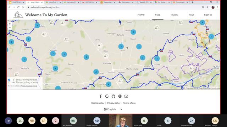Image resolution: width=227 pixels, height=127 pixels.
Task: Select the BN participant tile
Action: tap(73, 121)
